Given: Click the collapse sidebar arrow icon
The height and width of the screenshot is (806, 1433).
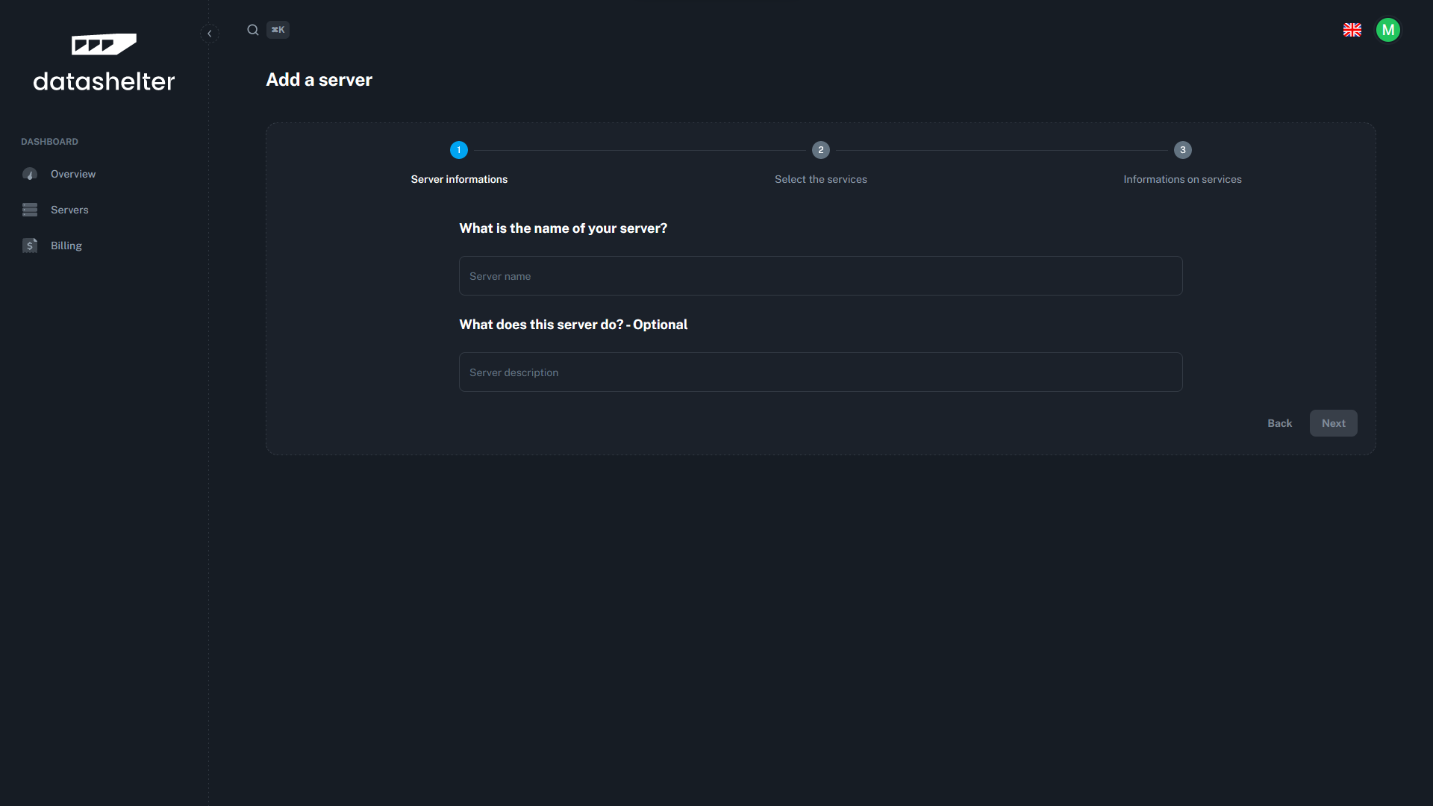Looking at the screenshot, I should (x=210, y=33).
